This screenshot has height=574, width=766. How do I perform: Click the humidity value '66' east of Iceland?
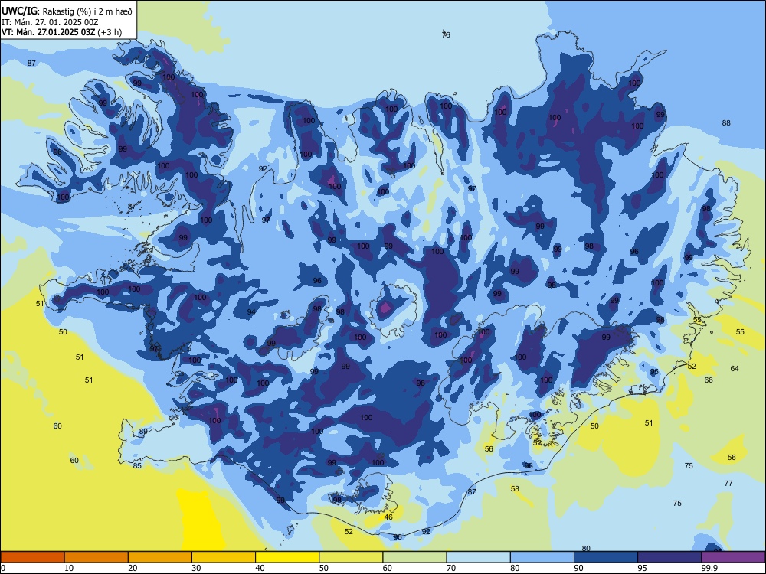click(709, 380)
